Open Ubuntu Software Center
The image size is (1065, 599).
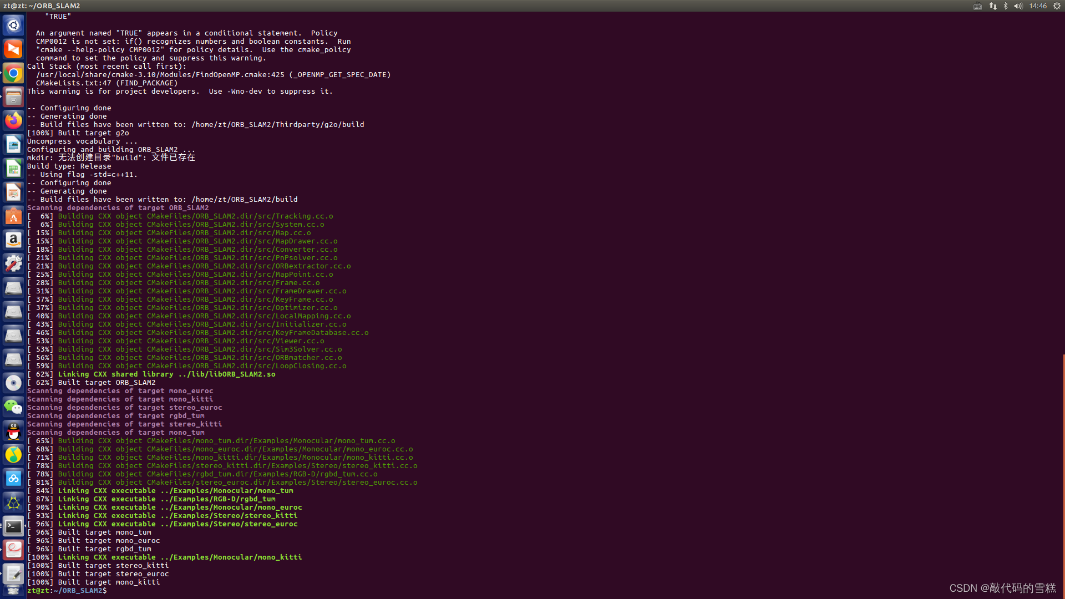[13, 216]
